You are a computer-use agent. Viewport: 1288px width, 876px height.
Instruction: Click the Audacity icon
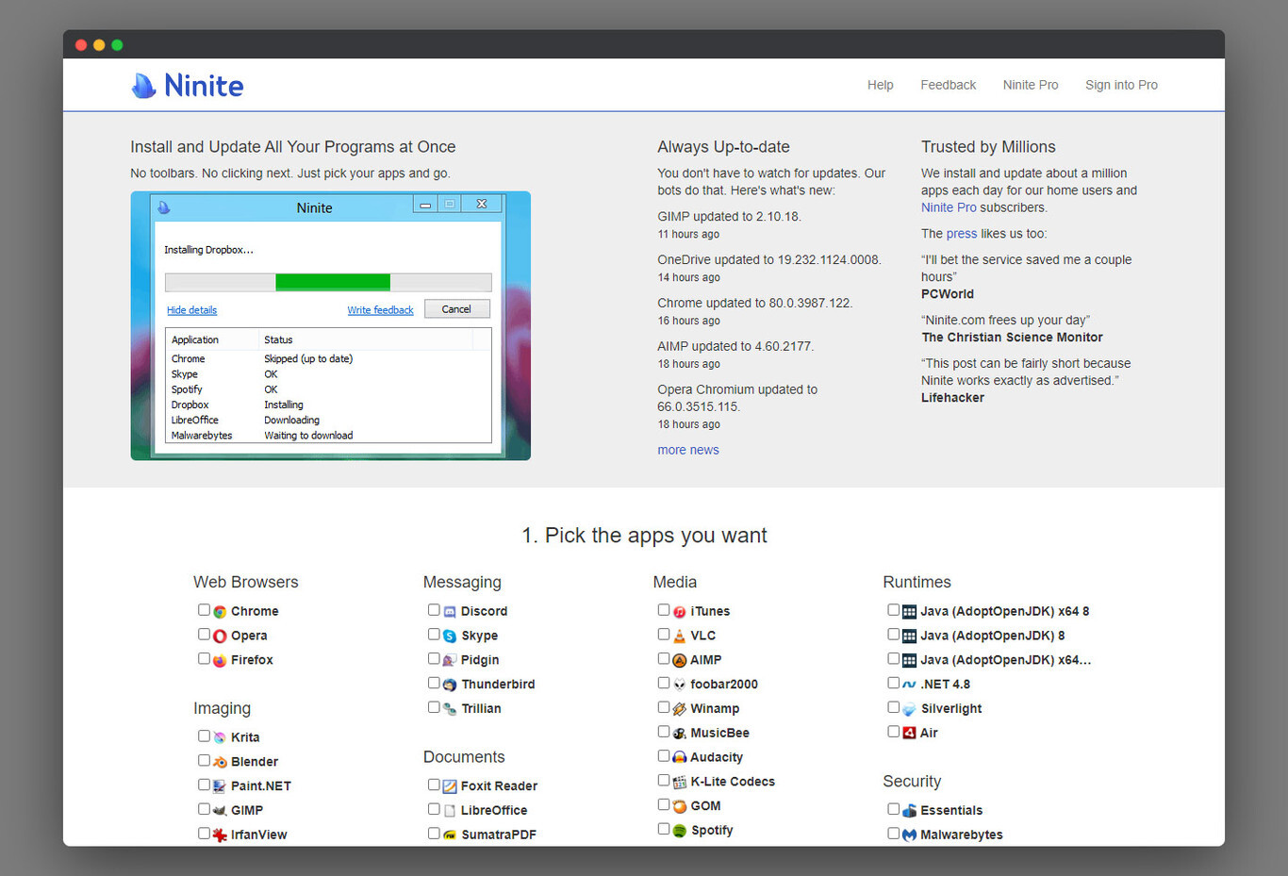(x=679, y=756)
